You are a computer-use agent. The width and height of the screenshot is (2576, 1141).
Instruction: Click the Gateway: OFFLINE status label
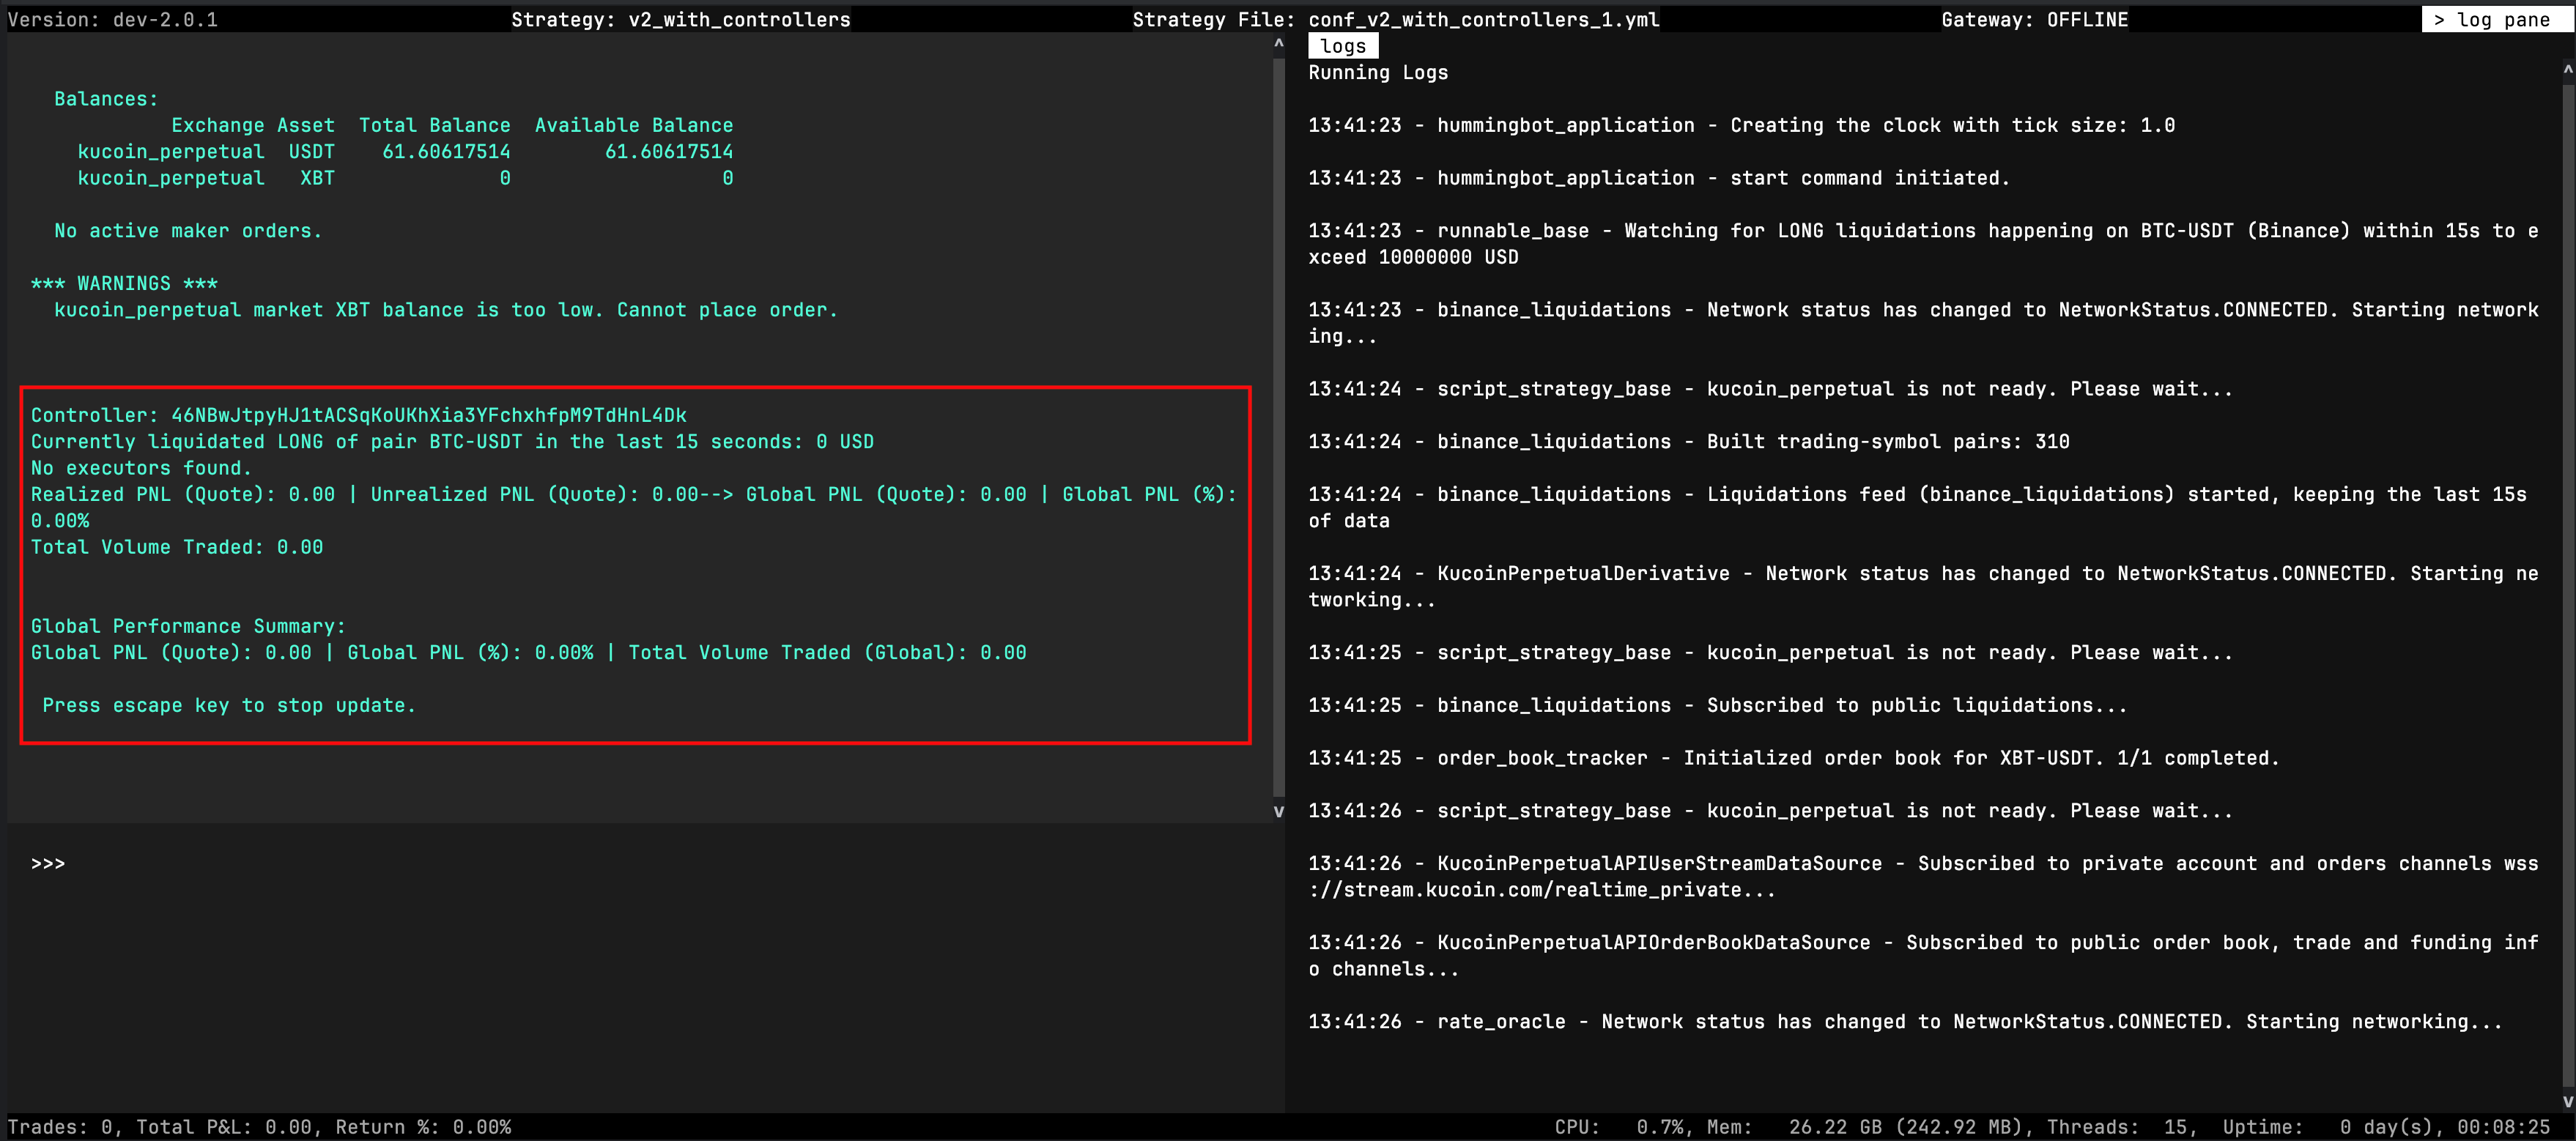pos(2034,19)
